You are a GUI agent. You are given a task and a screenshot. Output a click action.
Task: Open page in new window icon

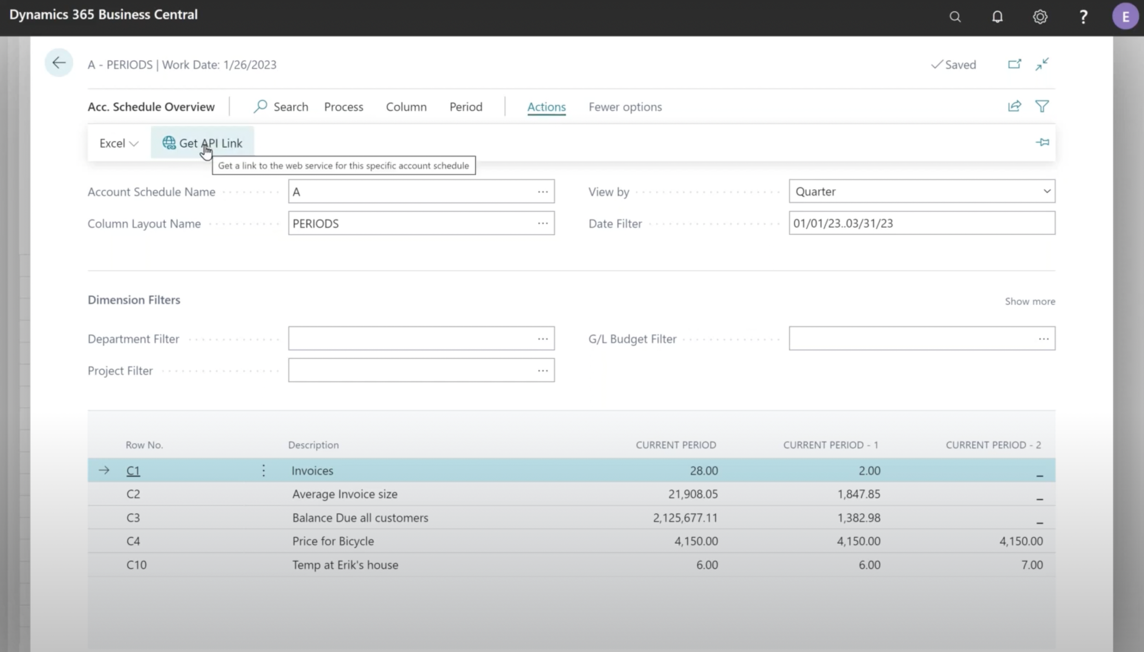(x=1015, y=64)
